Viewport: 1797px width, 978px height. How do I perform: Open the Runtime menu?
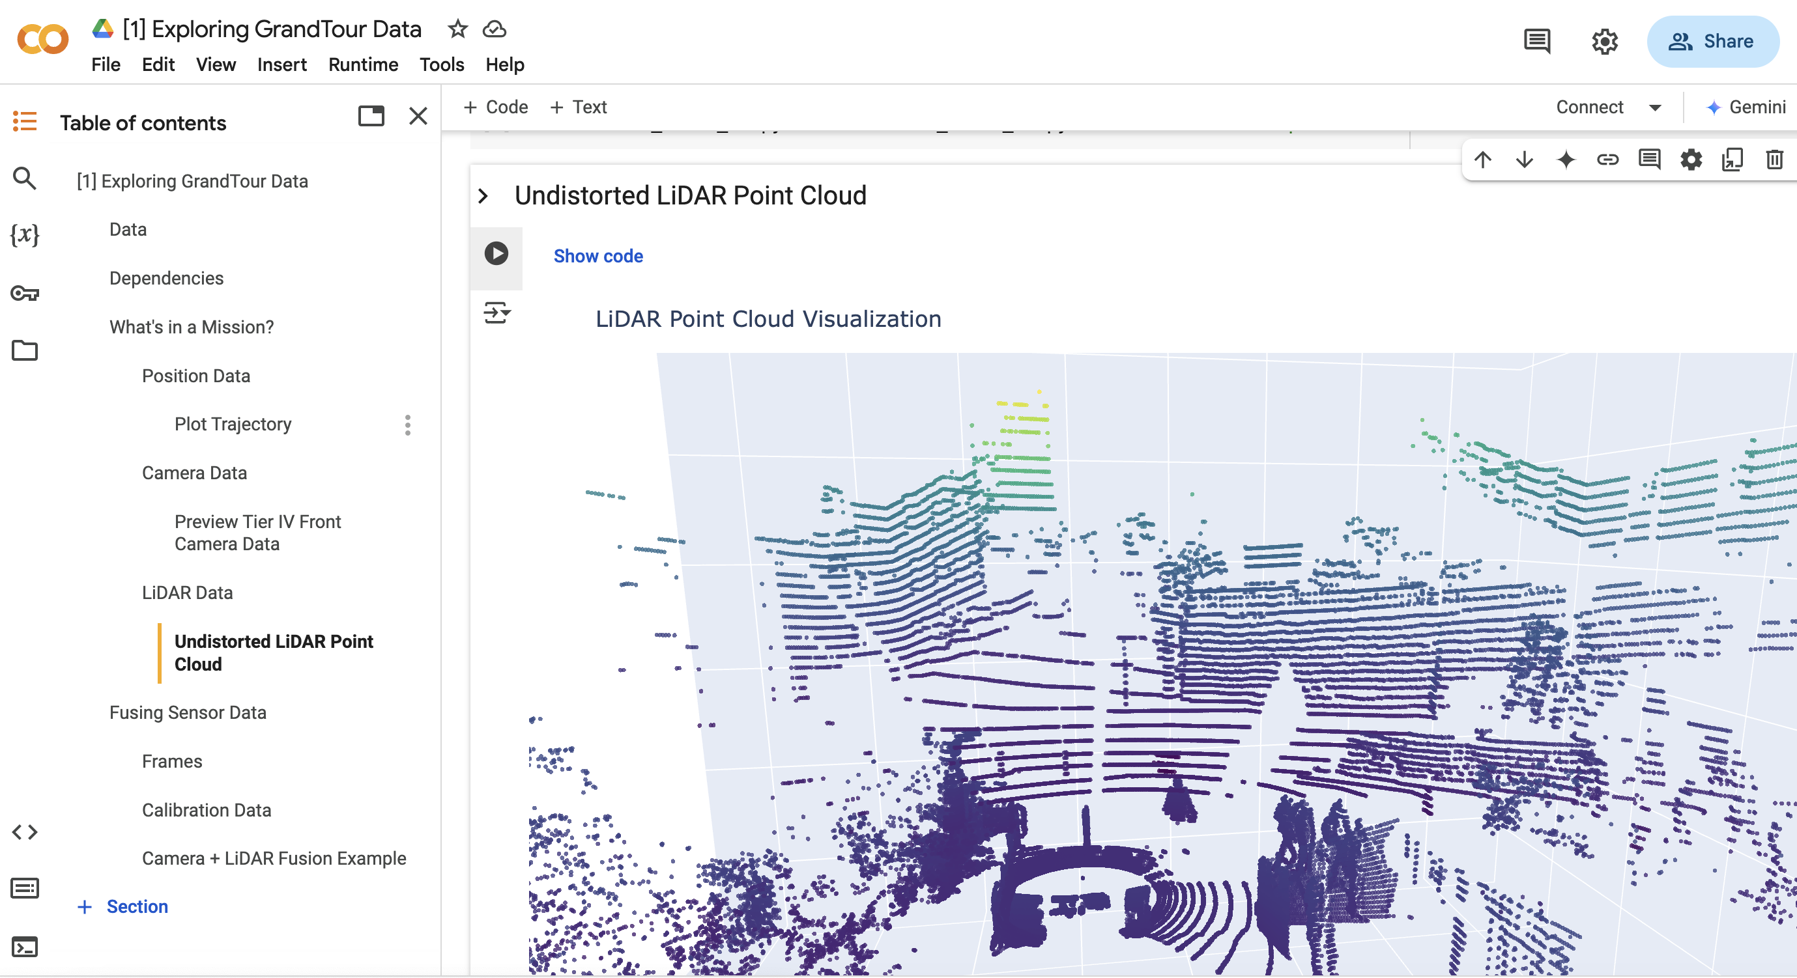coord(363,64)
